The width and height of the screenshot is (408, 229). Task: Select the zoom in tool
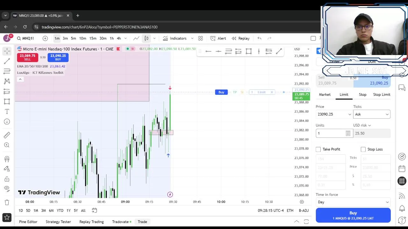point(7,145)
